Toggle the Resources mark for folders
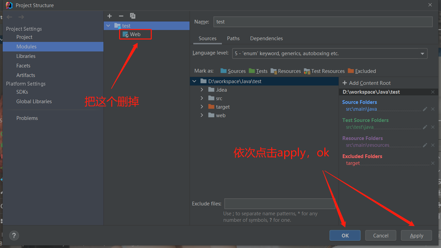 pos(285,71)
